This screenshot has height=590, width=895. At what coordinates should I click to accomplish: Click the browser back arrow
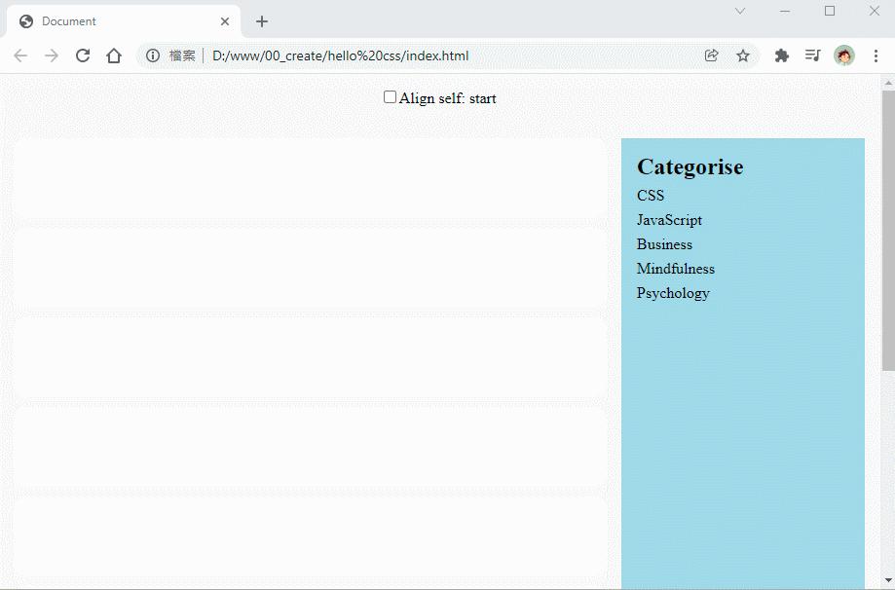[19, 55]
